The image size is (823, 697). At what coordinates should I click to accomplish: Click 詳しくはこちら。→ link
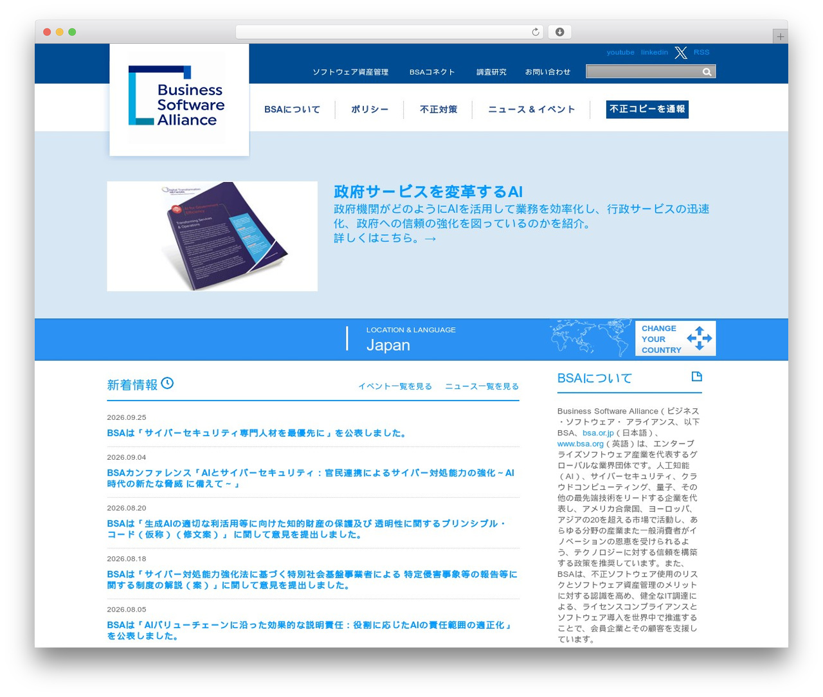[385, 239]
